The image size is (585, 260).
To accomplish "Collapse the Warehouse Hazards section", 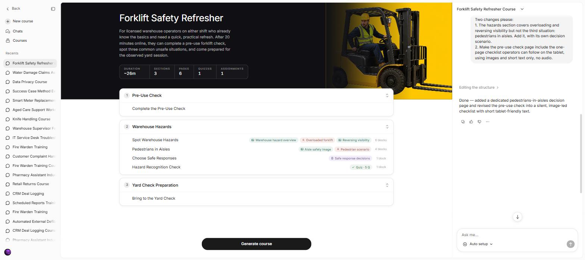I will pos(387,127).
